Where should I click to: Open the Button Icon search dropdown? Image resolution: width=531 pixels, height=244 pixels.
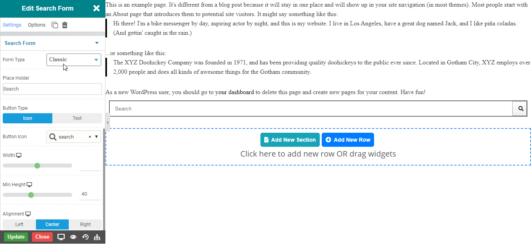74,137
